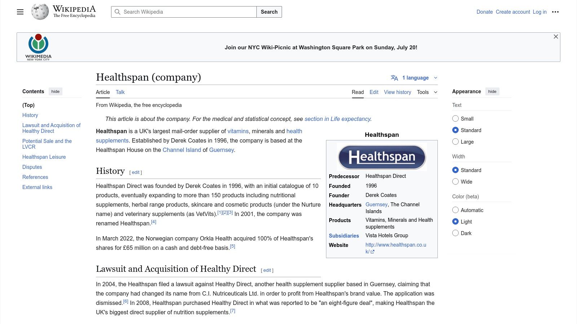Switch to the Talk tab
The height and width of the screenshot is (324, 577).
tap(120, 92)
